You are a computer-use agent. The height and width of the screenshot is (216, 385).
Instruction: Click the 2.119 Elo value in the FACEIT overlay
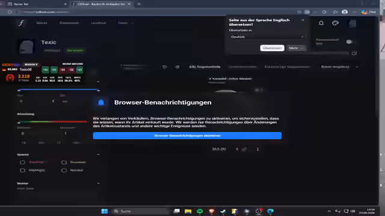[24, 76]
